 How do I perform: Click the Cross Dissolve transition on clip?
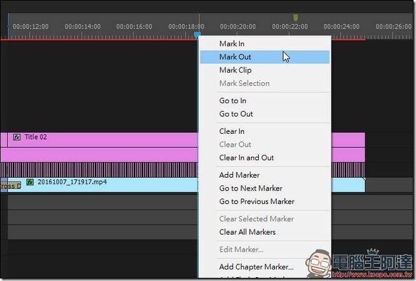point(11,186)
